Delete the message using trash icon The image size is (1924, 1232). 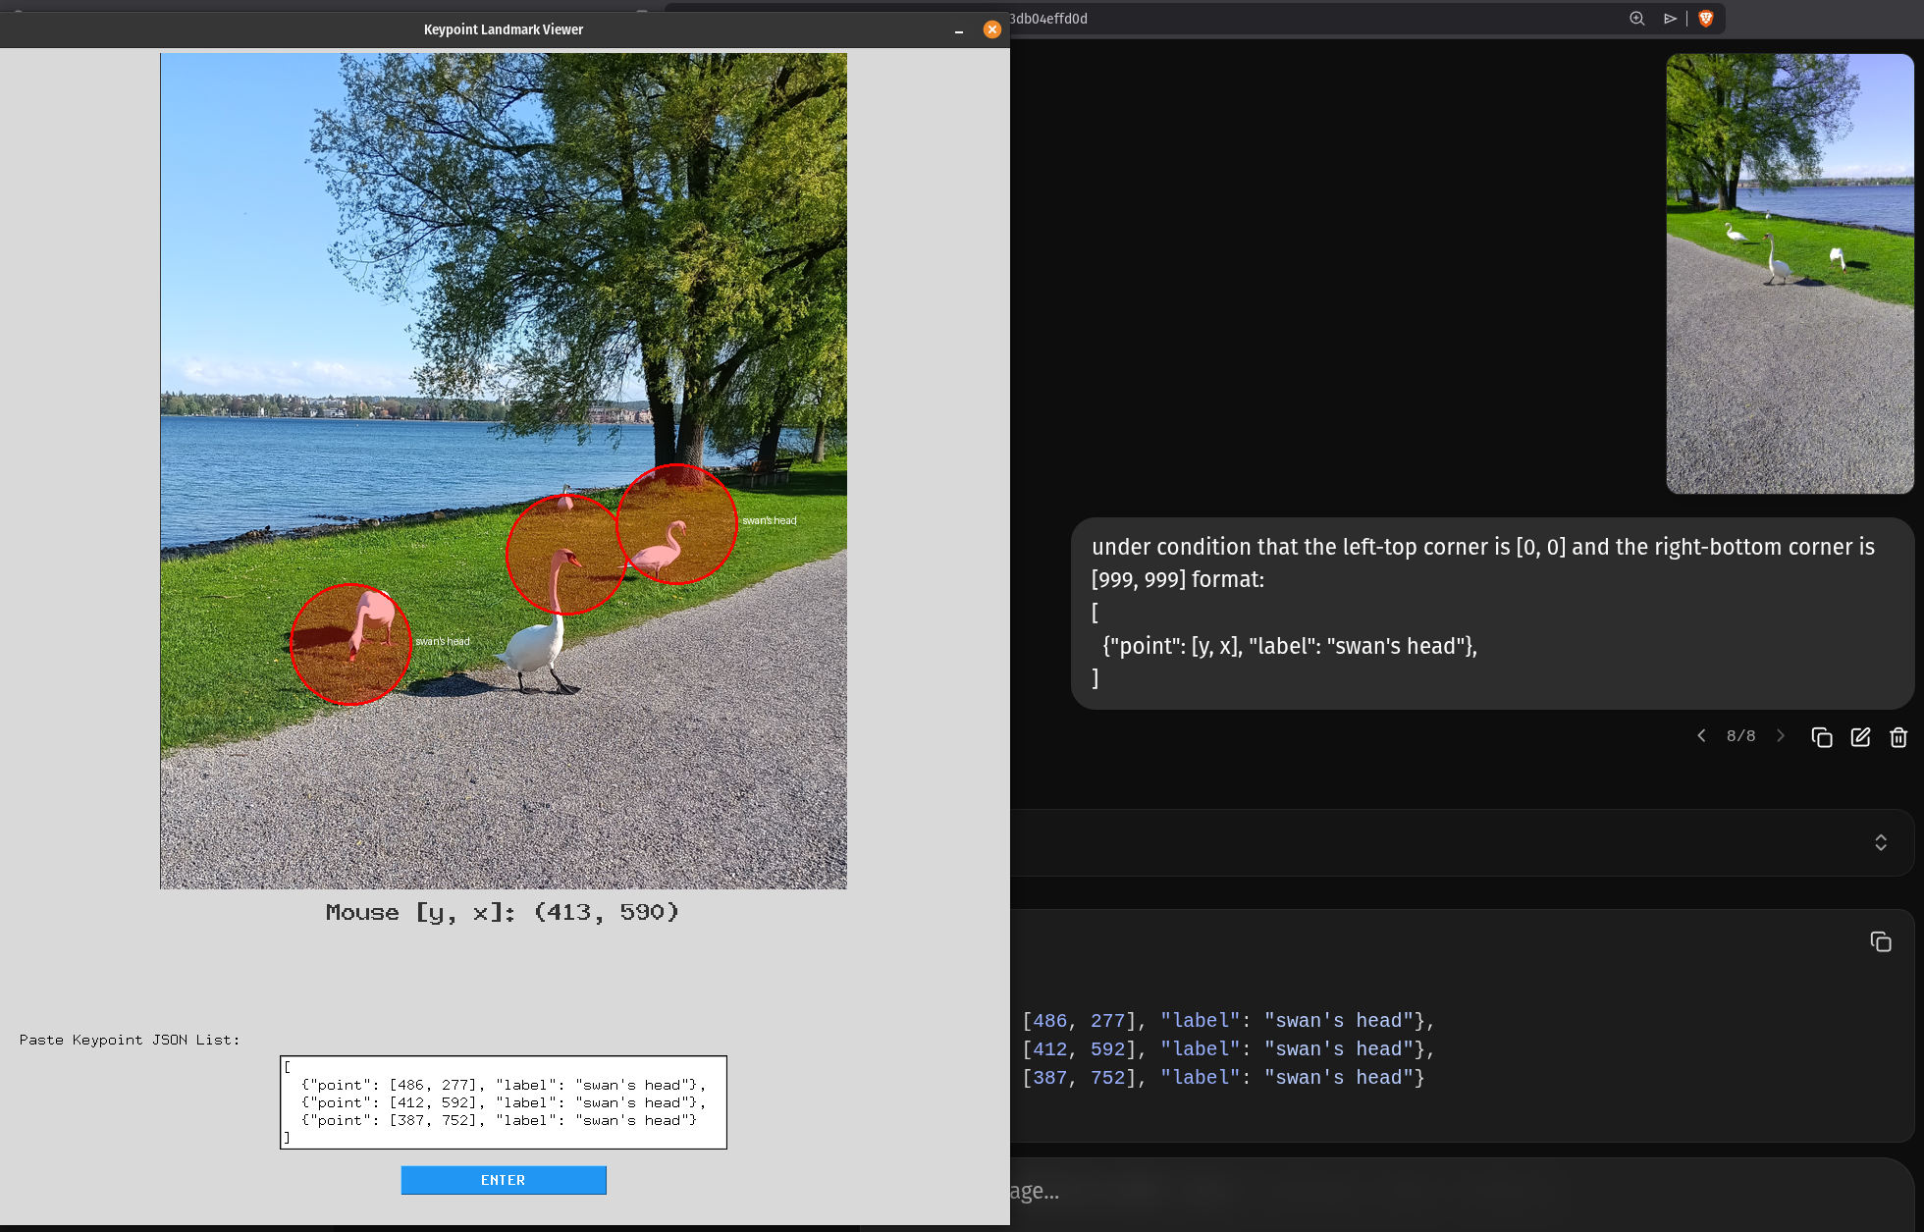coord(1898,737)
